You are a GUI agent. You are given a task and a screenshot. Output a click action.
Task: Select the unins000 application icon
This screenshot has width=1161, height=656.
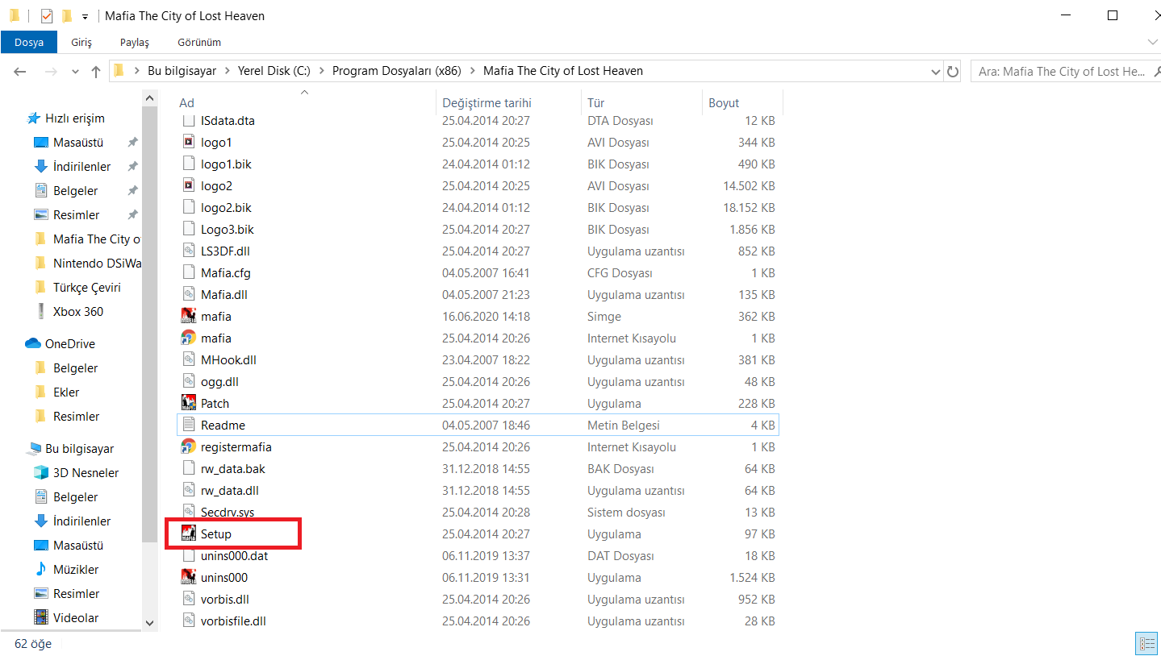coord(189,577)
